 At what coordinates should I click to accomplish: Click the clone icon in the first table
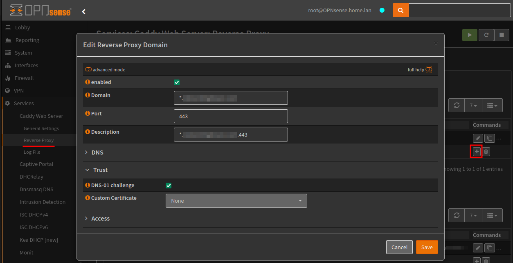click(489, 138)
